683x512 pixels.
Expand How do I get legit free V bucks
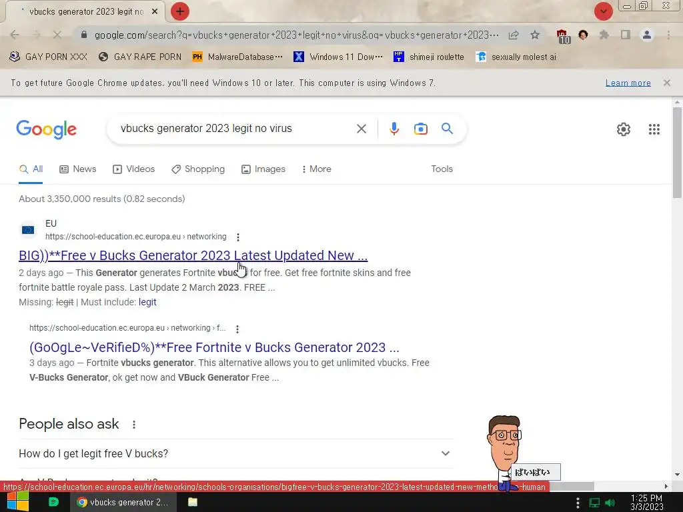(x=236, y=453)
